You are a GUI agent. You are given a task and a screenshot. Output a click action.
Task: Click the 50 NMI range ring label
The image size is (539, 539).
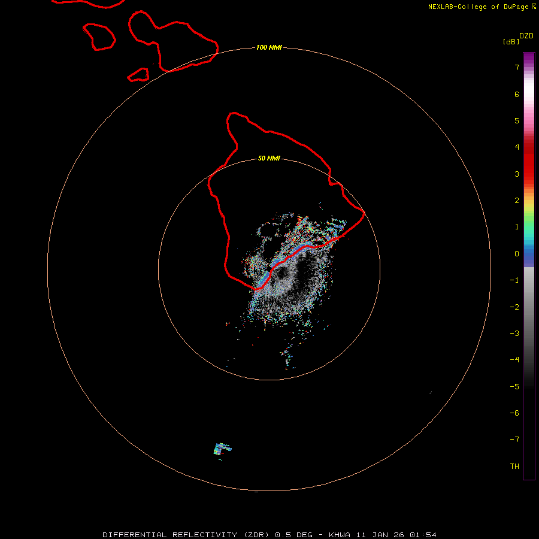coord(269,158)
